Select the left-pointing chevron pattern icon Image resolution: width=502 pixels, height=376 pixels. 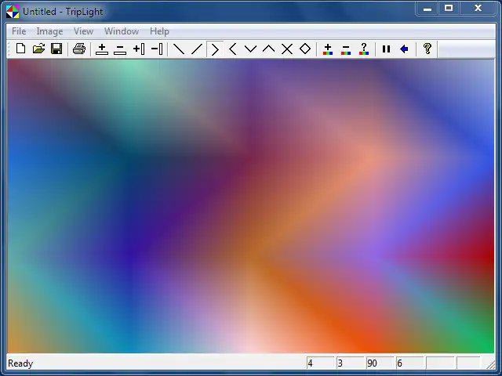click(x=233, y=49)
